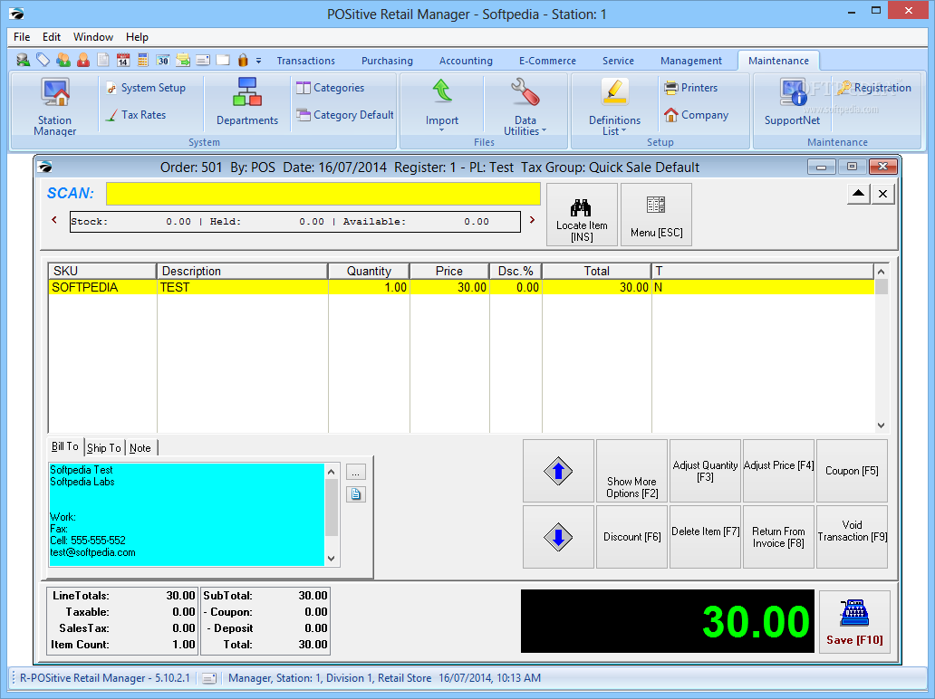Click the padlock toolbar icon
This screenshot has width=935, height=699.
click(x=243, y=60)
